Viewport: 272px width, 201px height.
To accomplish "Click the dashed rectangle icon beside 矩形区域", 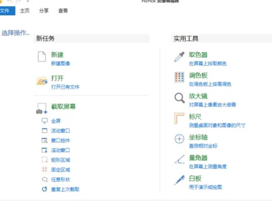I will tap(45, 160).
